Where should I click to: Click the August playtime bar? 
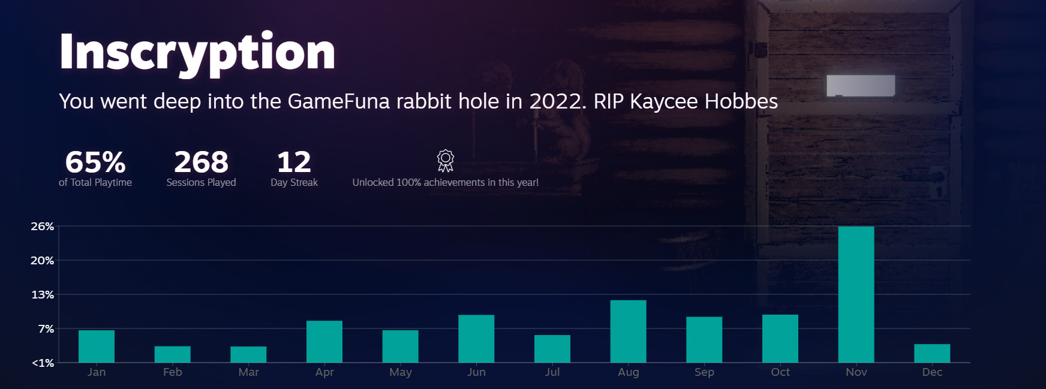(x=629, y=331)
